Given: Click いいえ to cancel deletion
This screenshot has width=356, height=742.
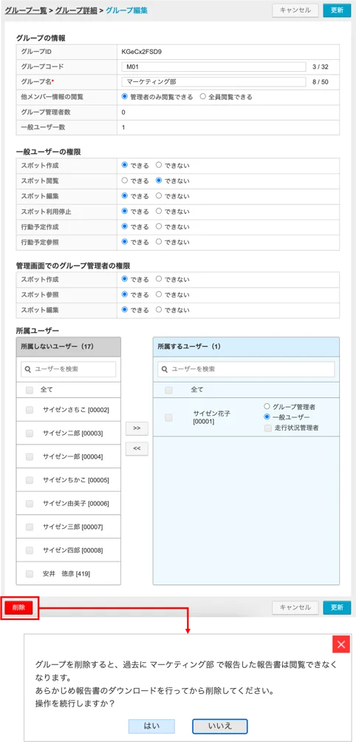Looking at the screenshot, I should coord(220,726).
